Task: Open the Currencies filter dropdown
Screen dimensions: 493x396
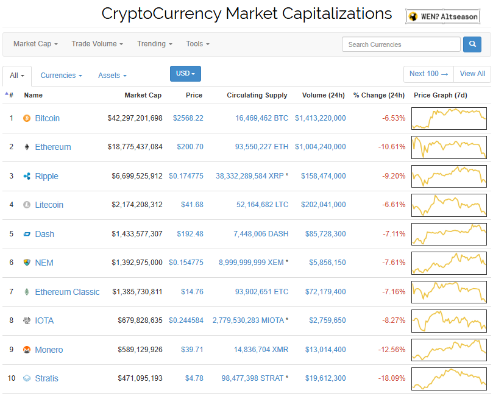Action: 62,76
